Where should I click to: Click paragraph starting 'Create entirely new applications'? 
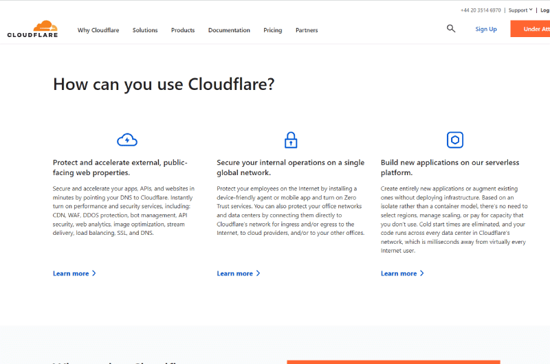tap(454, 219)
